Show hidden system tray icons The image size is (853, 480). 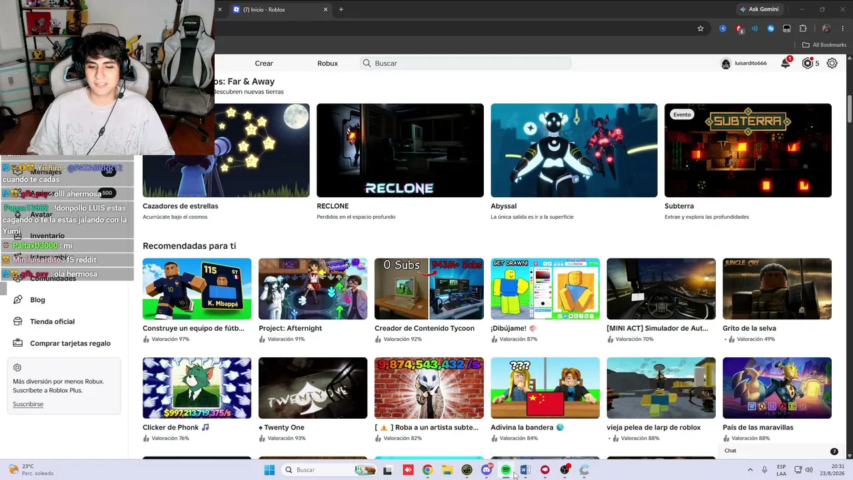(x=750, y=470)
